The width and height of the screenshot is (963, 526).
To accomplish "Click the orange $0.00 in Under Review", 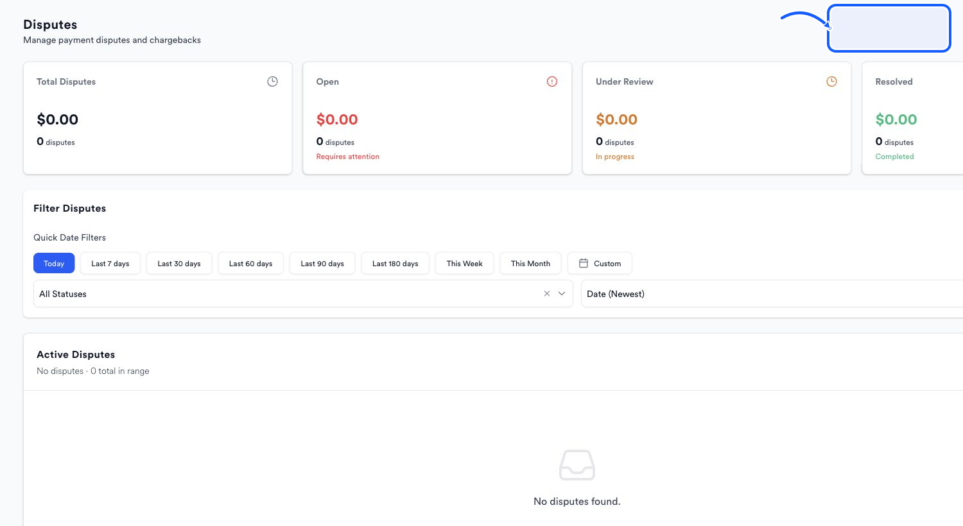I will (x=616, y=119).
